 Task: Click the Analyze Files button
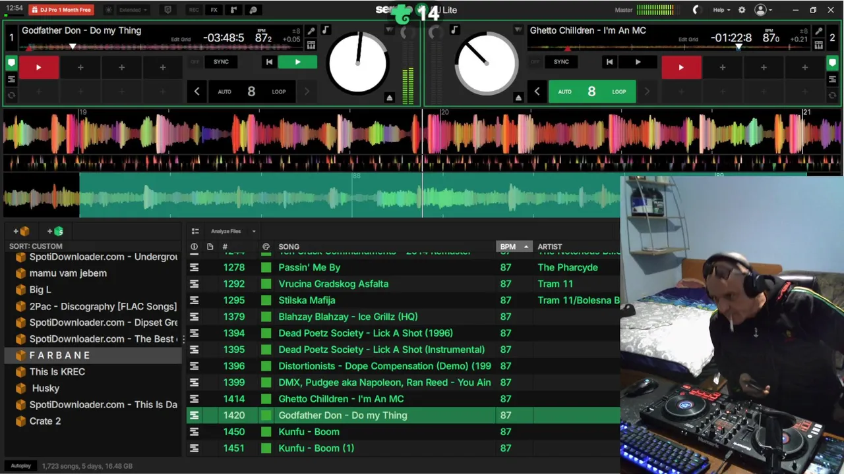click(226, 231)
